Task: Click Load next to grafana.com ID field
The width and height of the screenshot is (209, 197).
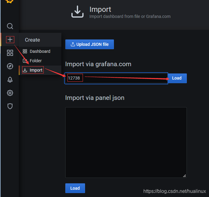Action: 177,78
